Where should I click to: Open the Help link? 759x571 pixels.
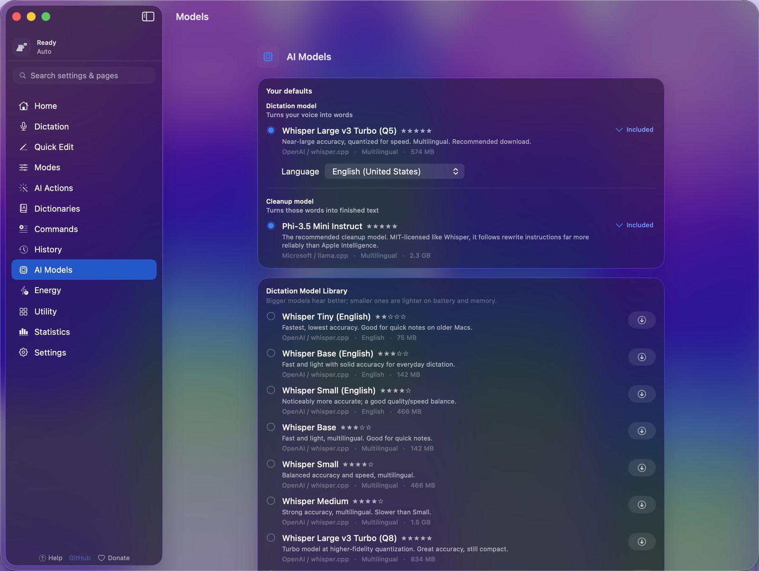[x=50, y=558]
